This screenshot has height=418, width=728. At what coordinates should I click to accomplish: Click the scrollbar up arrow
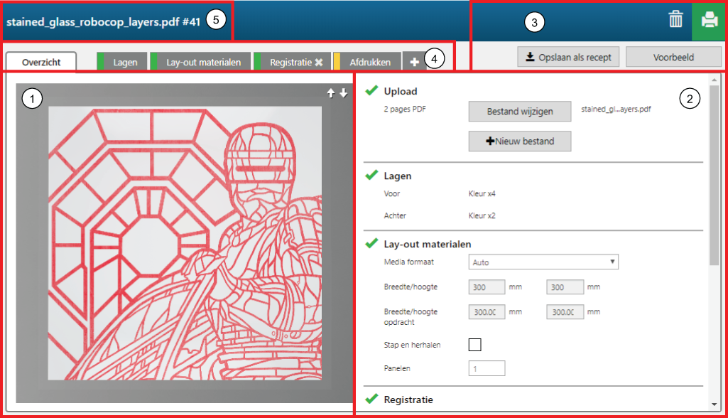[x=714, y=80]
